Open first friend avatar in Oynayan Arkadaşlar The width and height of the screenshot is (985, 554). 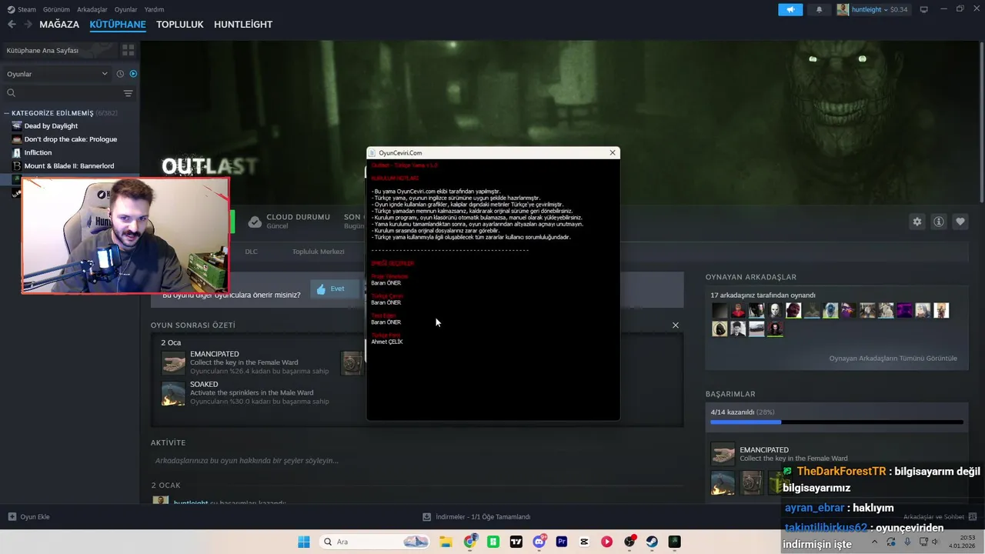[720, 311]
